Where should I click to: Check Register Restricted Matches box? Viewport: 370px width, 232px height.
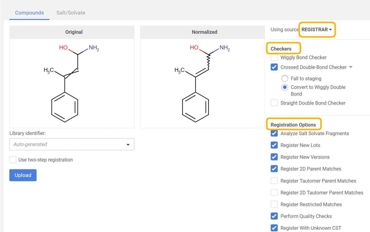(274, 204)
